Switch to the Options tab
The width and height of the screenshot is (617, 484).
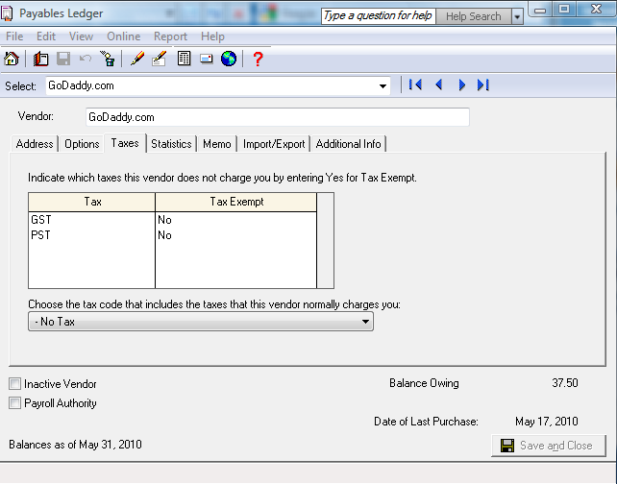[x=82, y=144]
